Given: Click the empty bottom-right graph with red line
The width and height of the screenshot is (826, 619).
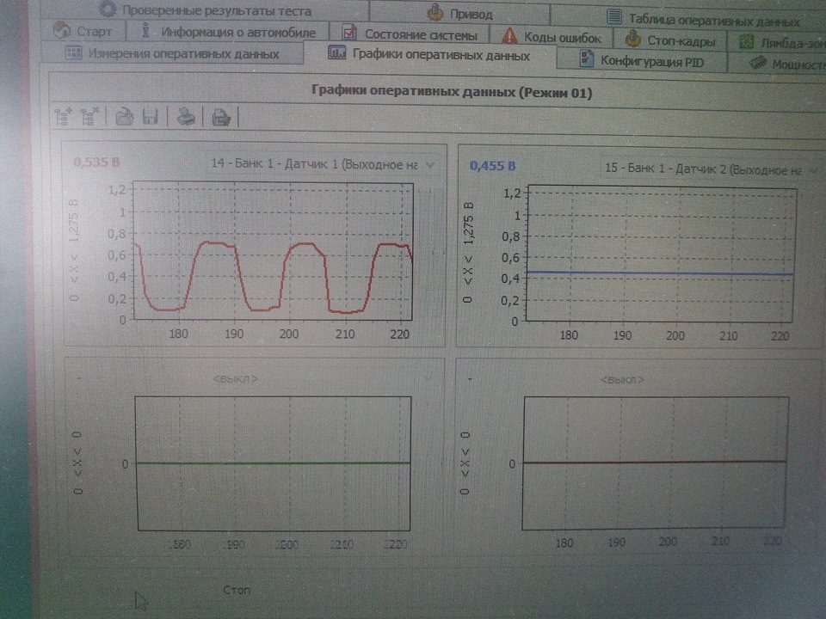Looking at the screenshot, I should pos(655,463).
